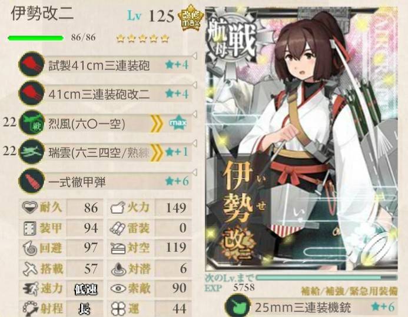Click the 補給/補強/緊急用装備 label
Screen dimensions: 408x317
(x=349, y=291)
